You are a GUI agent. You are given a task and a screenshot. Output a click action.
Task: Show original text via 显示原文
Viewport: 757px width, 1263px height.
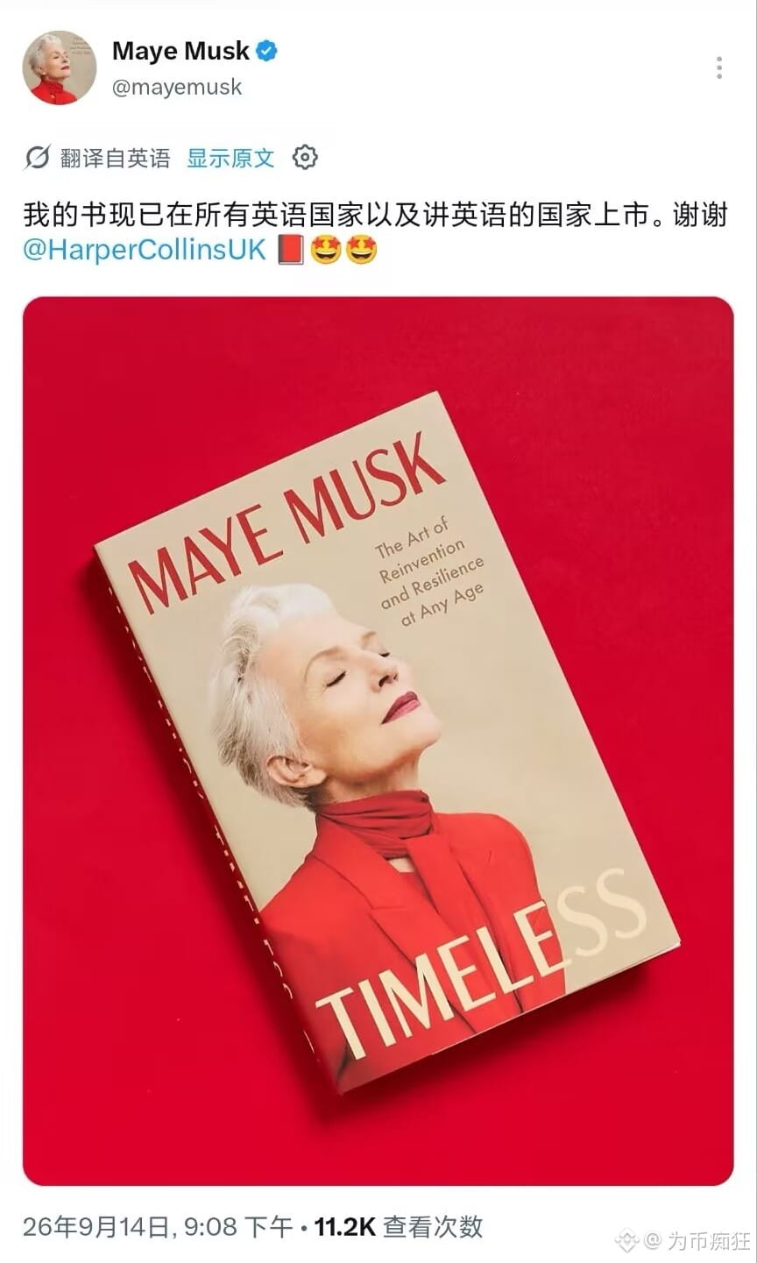click(x=230, y=158)
